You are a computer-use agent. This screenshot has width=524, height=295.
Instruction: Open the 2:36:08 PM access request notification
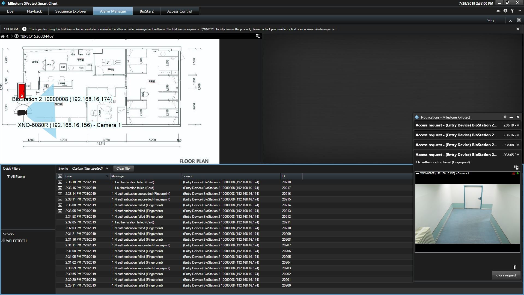tap(467, 145)
